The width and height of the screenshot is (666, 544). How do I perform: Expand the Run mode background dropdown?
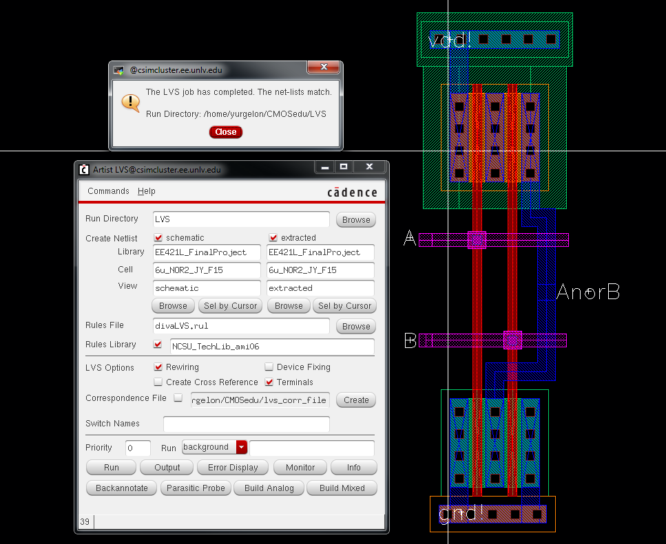pos(241,448)
